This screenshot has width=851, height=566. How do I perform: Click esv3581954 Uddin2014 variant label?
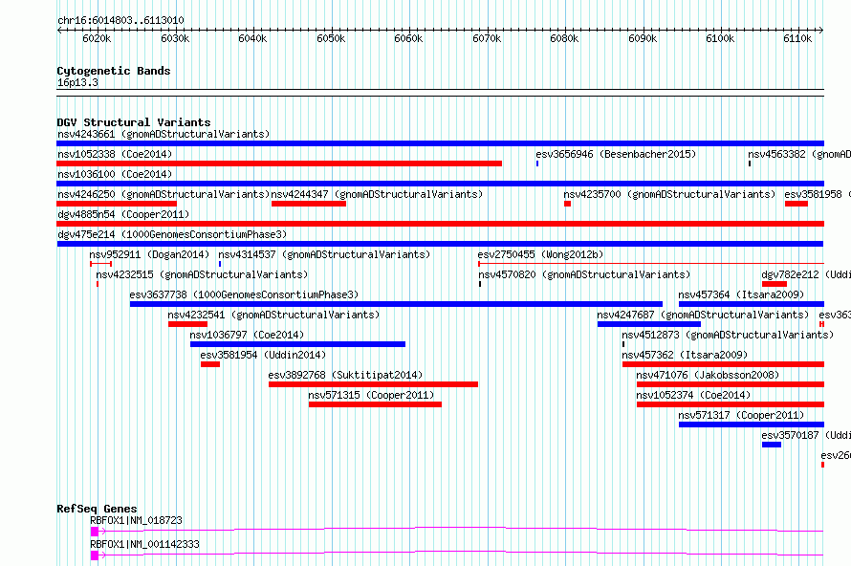[263, 355]
